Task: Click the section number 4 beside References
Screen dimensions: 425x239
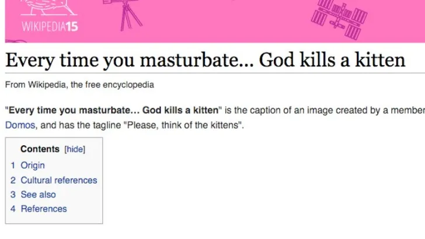Action: click(x=13, y=209)
